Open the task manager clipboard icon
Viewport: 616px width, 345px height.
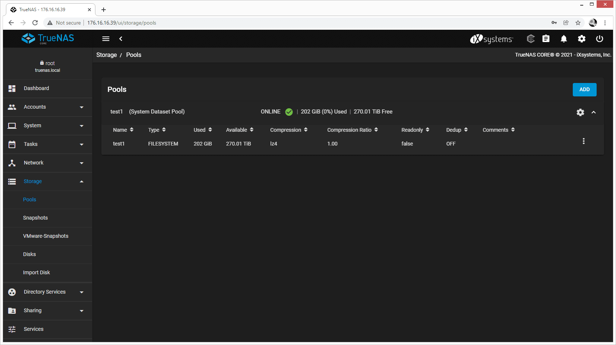click(546, 39)
